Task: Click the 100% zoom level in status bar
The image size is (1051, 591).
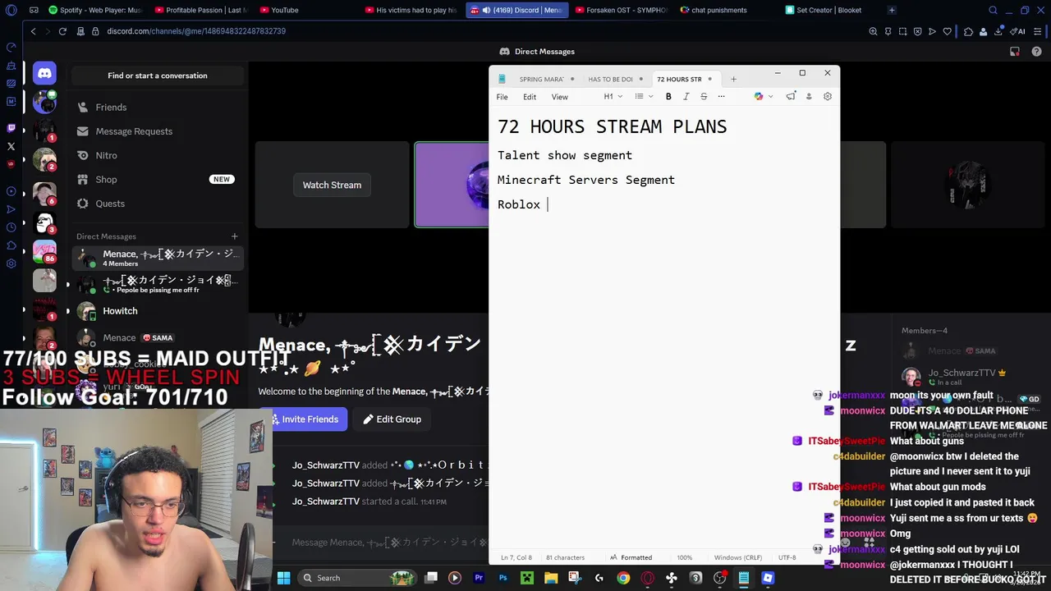Action: click(x=684, y=557)
